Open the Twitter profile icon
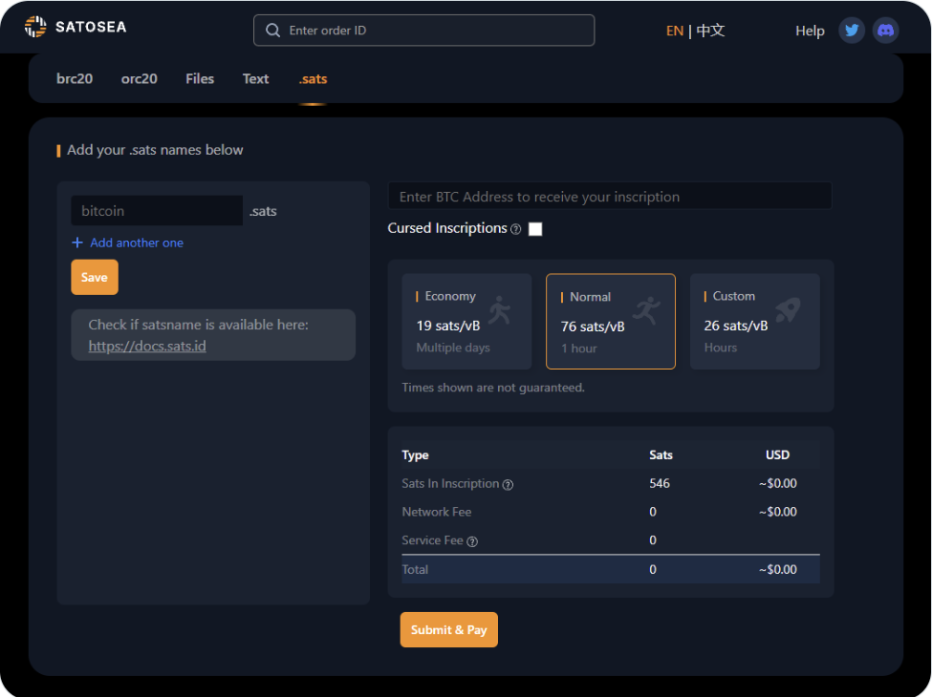This screenshot has width=932, height=697. coord(852,31)
